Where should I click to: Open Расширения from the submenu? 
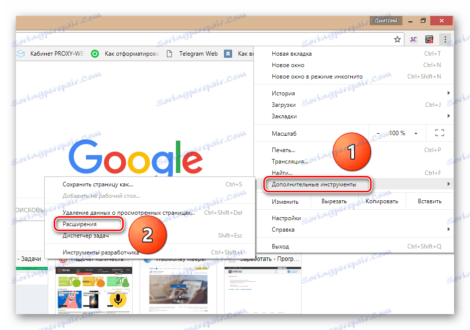click(150, 224)
